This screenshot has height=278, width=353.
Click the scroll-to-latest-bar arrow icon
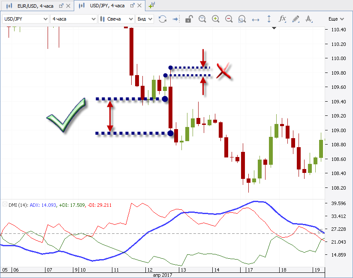pos(175,19)
